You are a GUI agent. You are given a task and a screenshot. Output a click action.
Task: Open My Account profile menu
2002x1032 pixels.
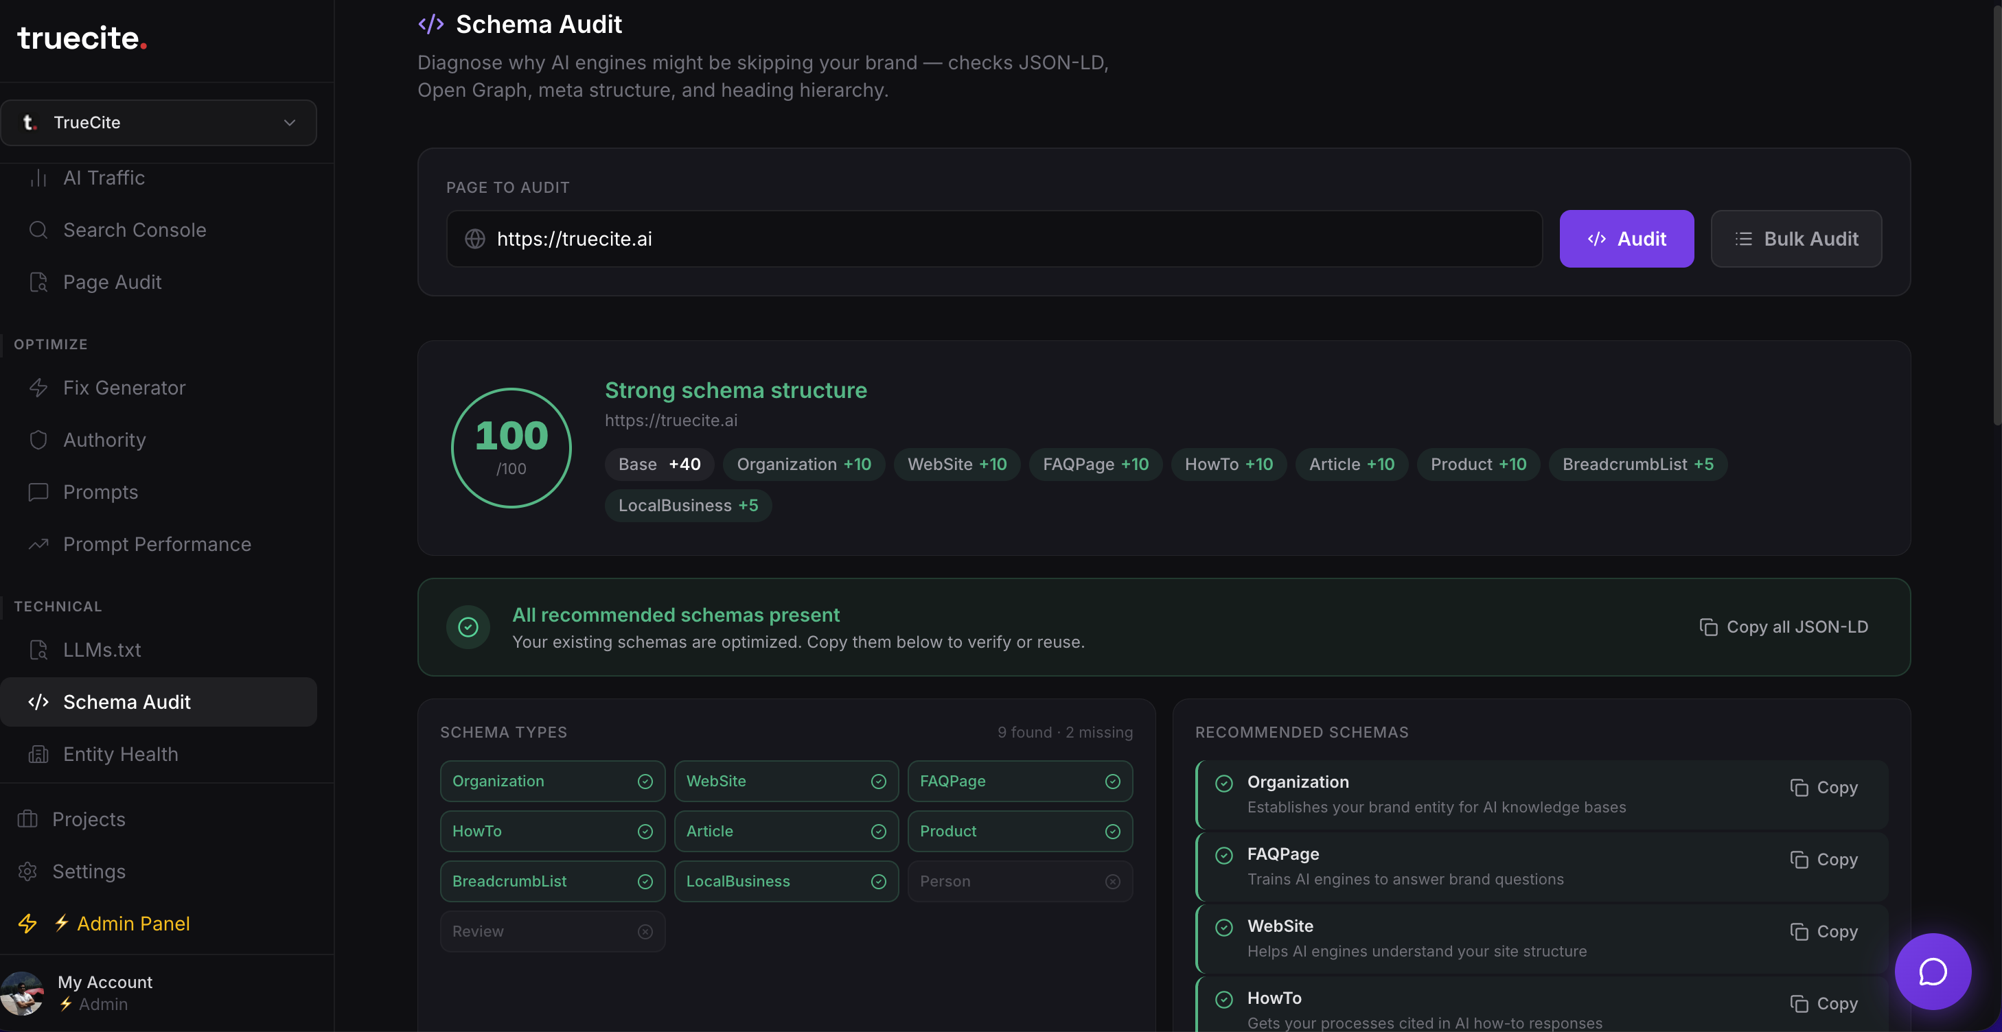pos(105,983)
